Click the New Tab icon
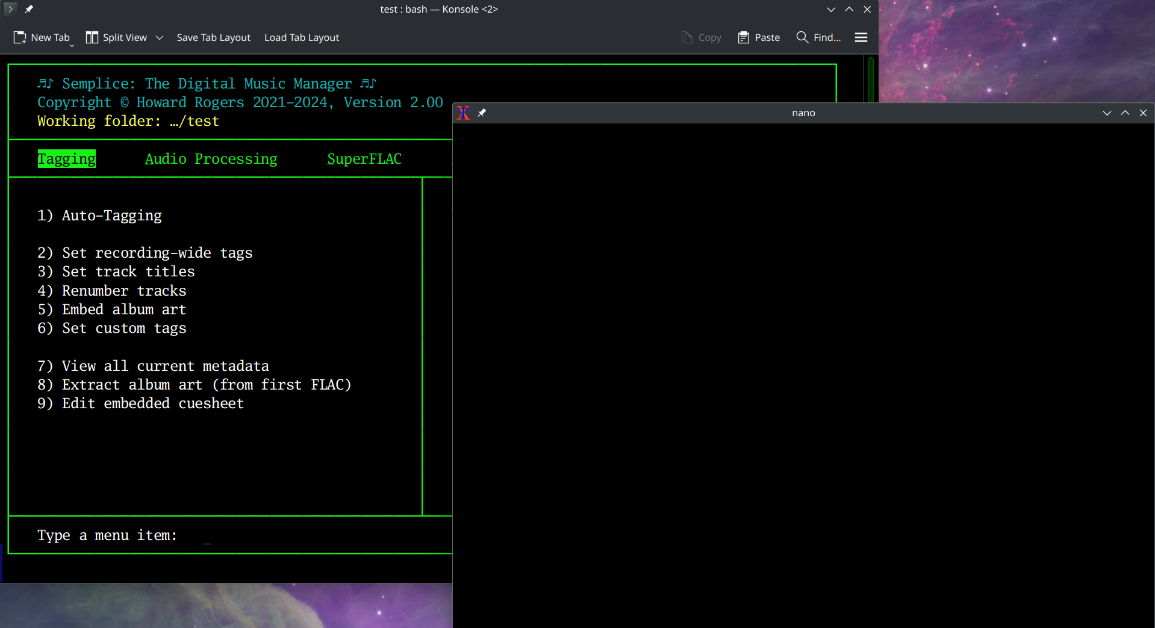The image size is (1155, 628). pos(19,37)
